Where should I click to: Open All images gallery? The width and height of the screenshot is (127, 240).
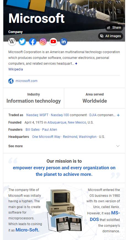pyautogui.click(x=110, y=36)
